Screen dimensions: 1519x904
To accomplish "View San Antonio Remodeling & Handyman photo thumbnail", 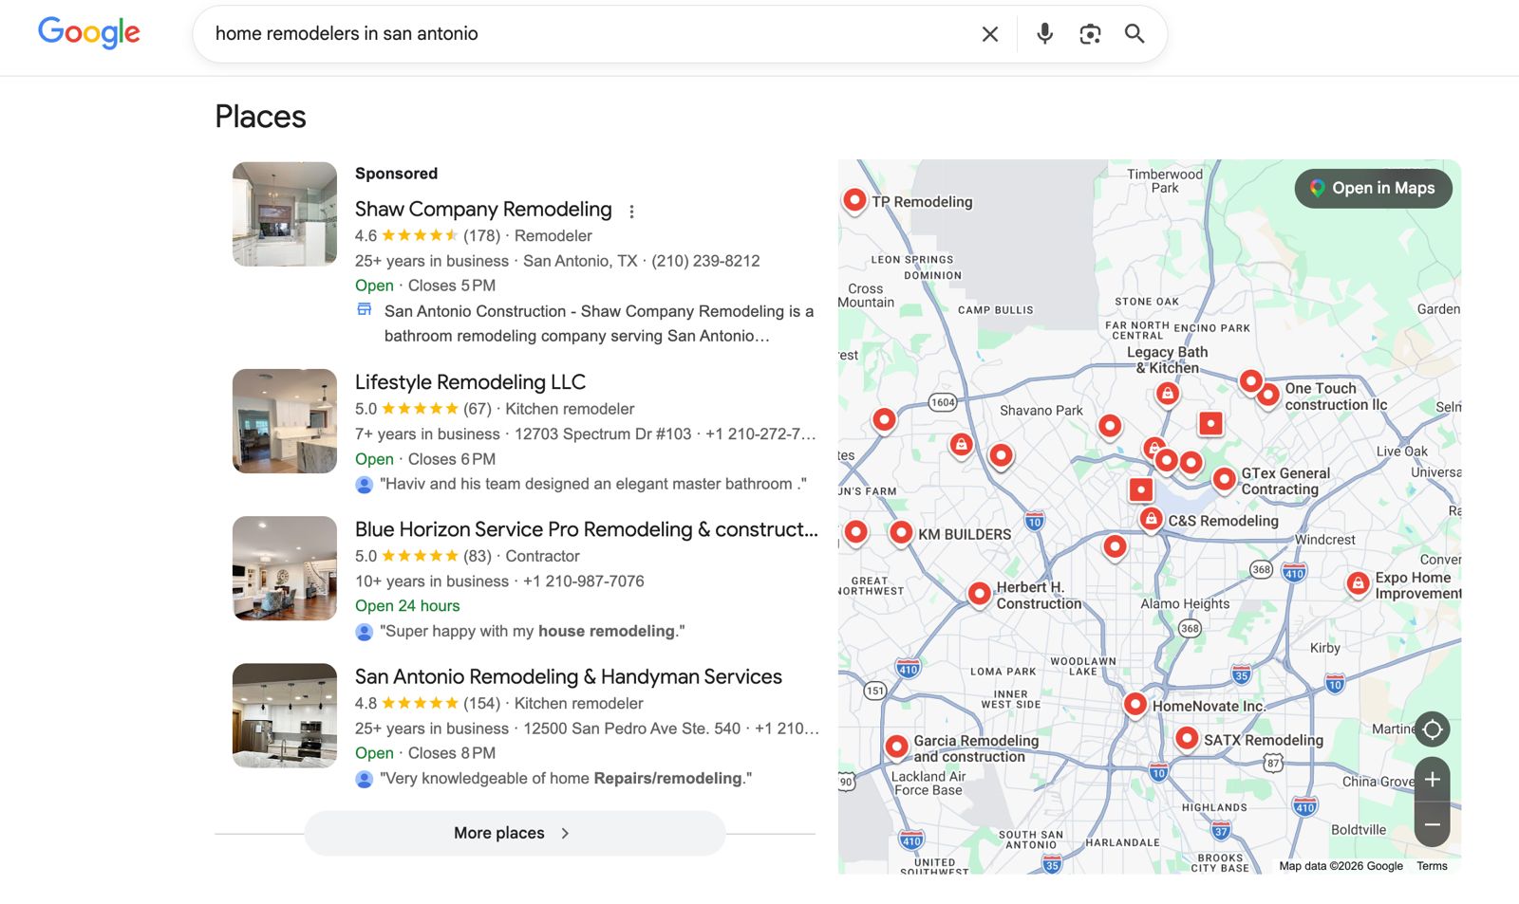I will pos(285,715).
